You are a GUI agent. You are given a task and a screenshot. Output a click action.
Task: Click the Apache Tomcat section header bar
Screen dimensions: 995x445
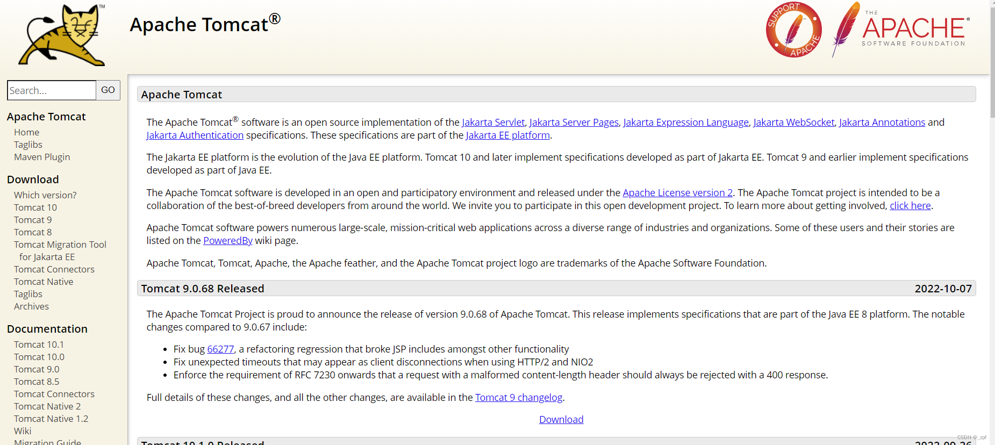[x=556, y=95]
